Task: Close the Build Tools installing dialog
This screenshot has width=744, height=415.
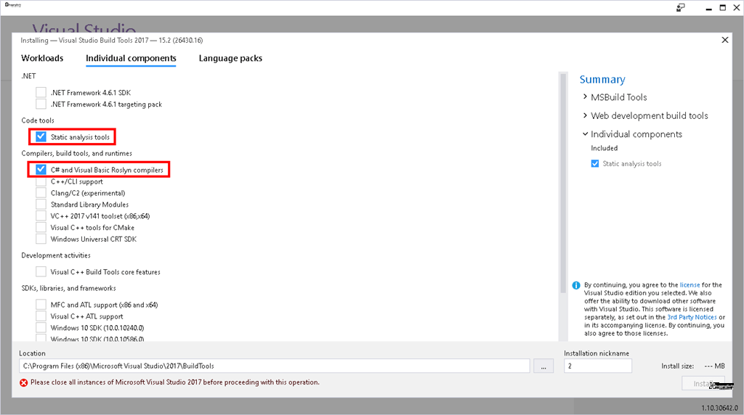Action: [724, 41]
